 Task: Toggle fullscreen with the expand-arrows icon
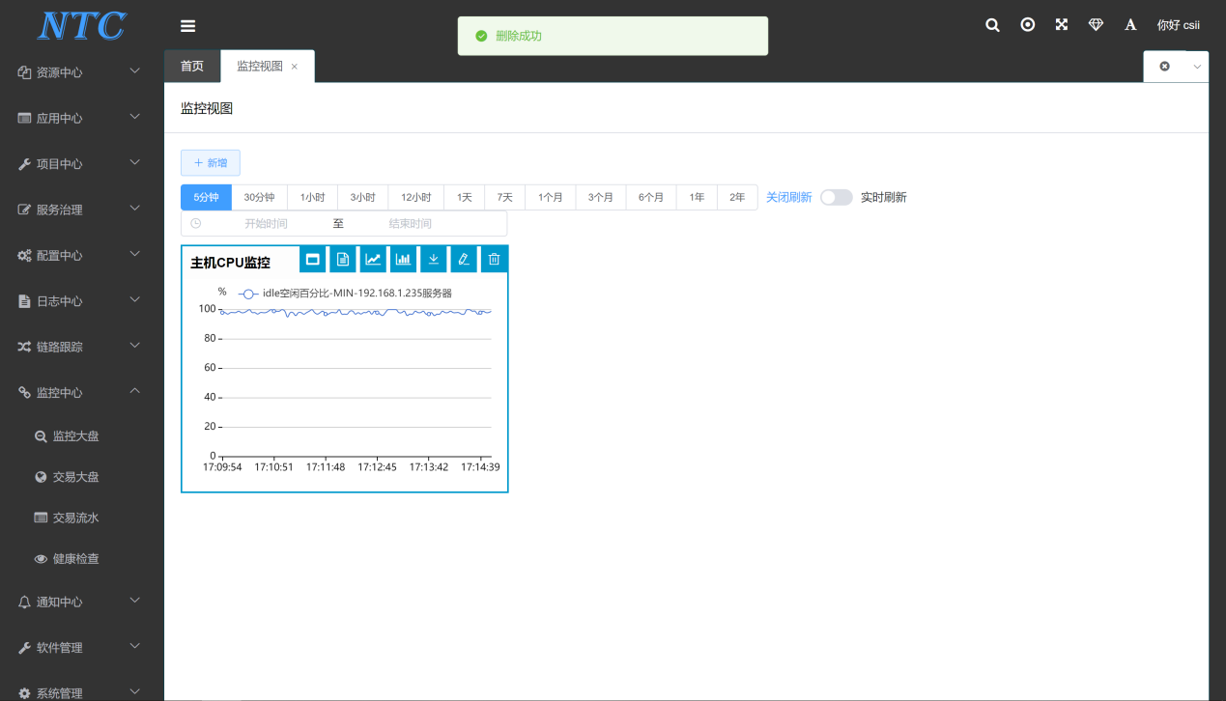(1062, 25)
